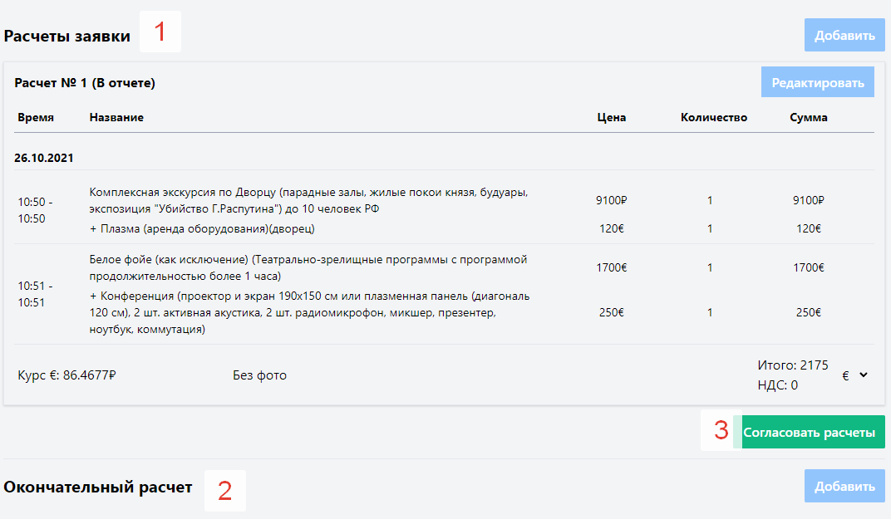Click the Без фото label
This screenshot has width=891, height=529.
coord(259,375)
